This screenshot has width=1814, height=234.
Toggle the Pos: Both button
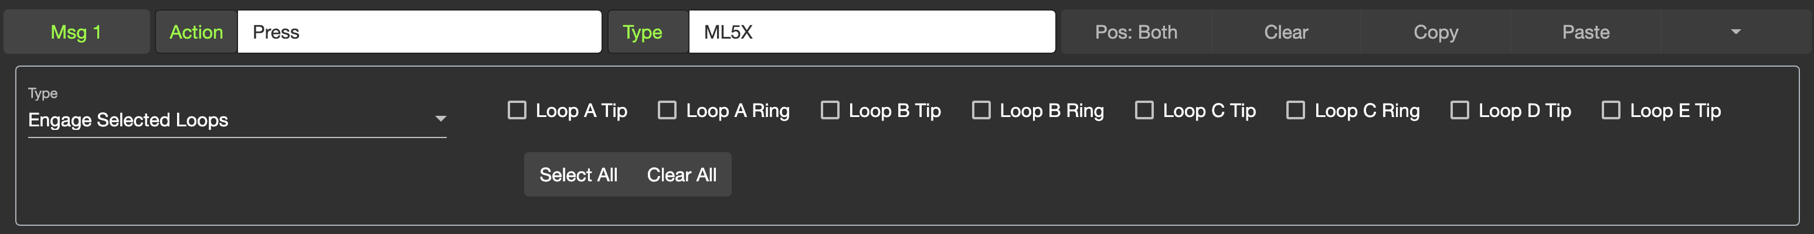click(1136, 32)
